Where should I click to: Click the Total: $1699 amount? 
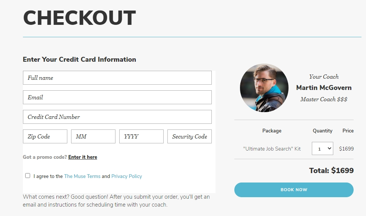(x=331, y=170)
